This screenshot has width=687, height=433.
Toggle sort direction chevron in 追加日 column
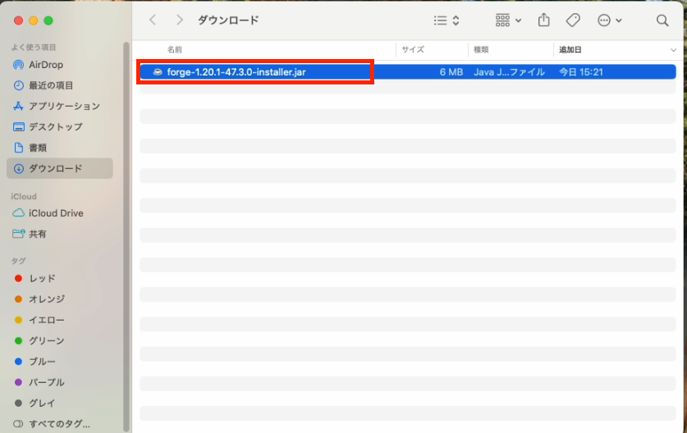(673, 50)
